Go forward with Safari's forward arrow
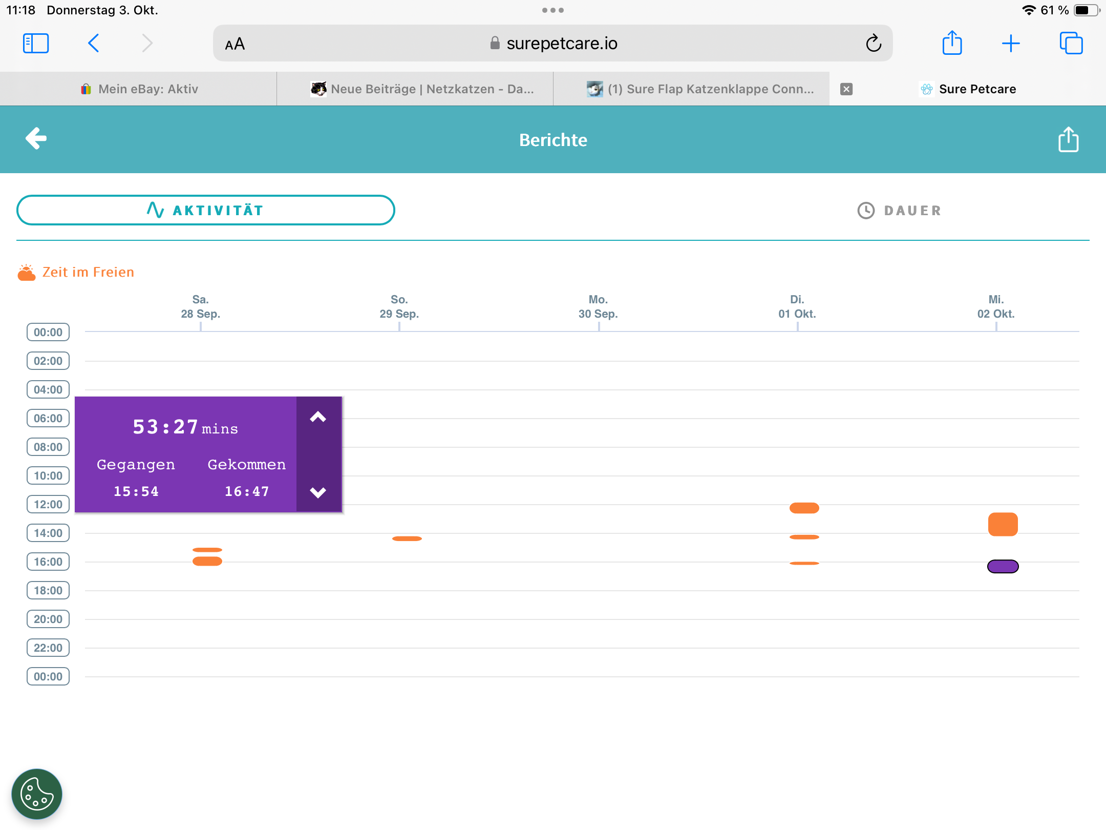The width and height of the screenshot is (1106, 830). 147,44
